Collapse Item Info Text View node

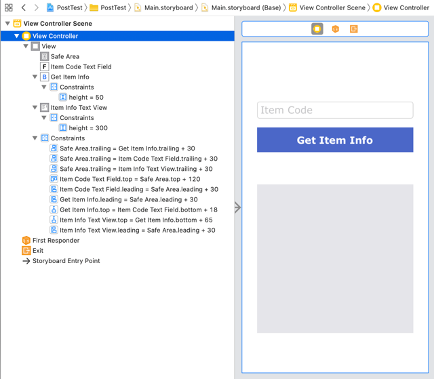pyautogui.click(x=35, y=107)
